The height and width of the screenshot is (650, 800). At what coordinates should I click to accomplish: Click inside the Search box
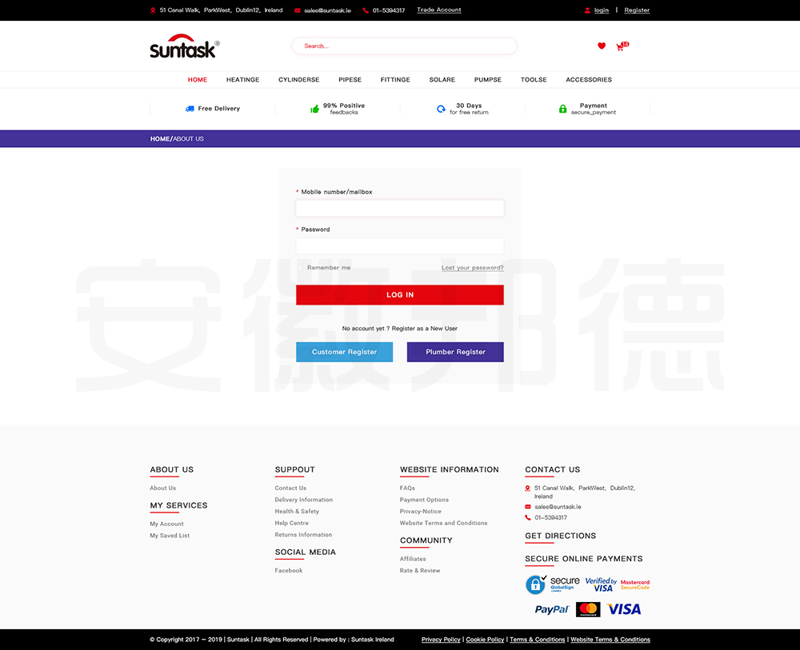(404, 46)
